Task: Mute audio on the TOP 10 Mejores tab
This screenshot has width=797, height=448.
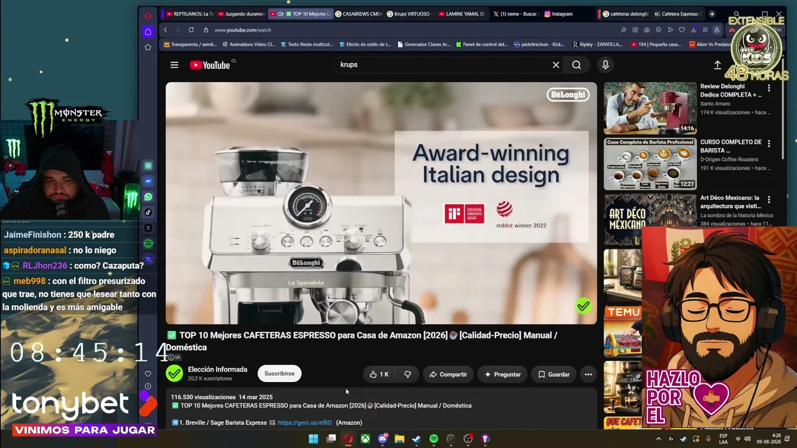Action: (x=280, y=14)
